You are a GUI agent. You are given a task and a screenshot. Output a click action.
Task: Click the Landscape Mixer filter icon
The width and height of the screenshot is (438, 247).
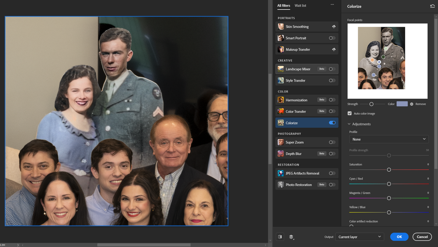click(281, 69)
